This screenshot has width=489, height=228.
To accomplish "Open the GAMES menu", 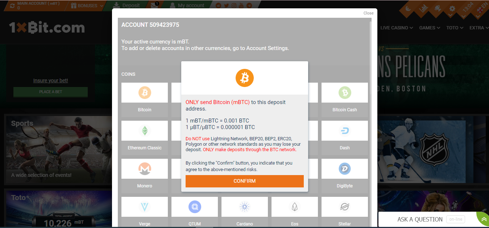I will (x=430, y=28).
